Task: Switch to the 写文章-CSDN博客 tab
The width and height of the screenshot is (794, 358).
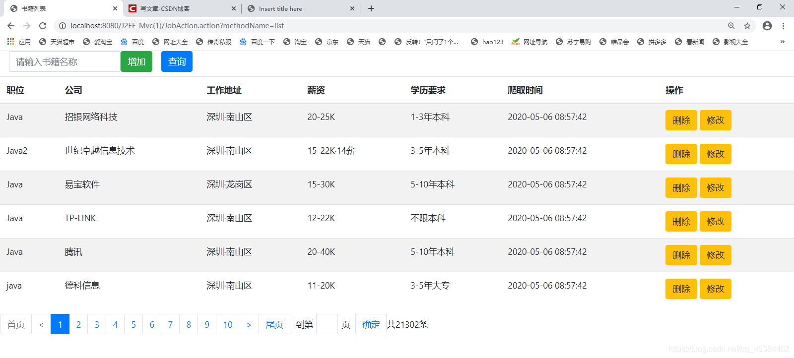Action: 182,8
